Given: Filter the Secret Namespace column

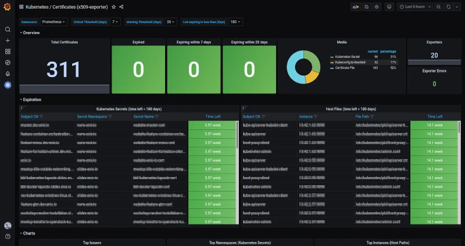Looking at the screenshot, I should coord(110,117).
